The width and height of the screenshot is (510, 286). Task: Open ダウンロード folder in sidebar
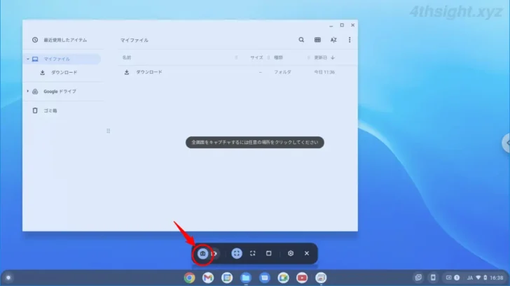(63, 73)
